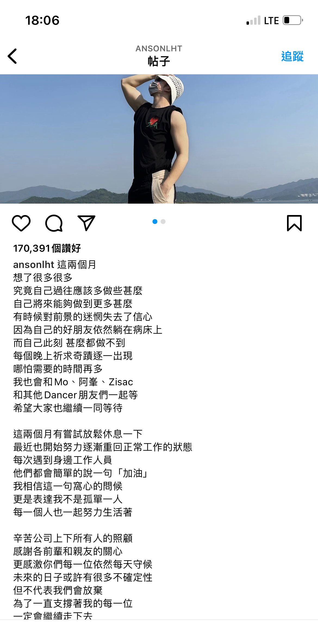Tap the battery indicator in the status bar
The width and height of the screenshot is (318, 622).
click(293, 20)
